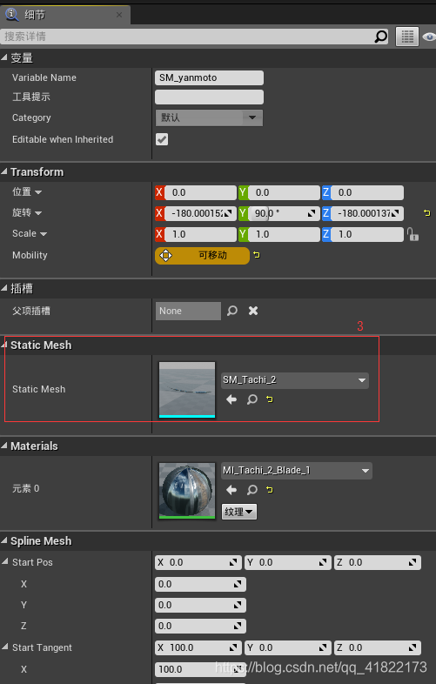Click rotation Y slider field 90.0
The image size is (436, 684).
[x=284, y=213]
